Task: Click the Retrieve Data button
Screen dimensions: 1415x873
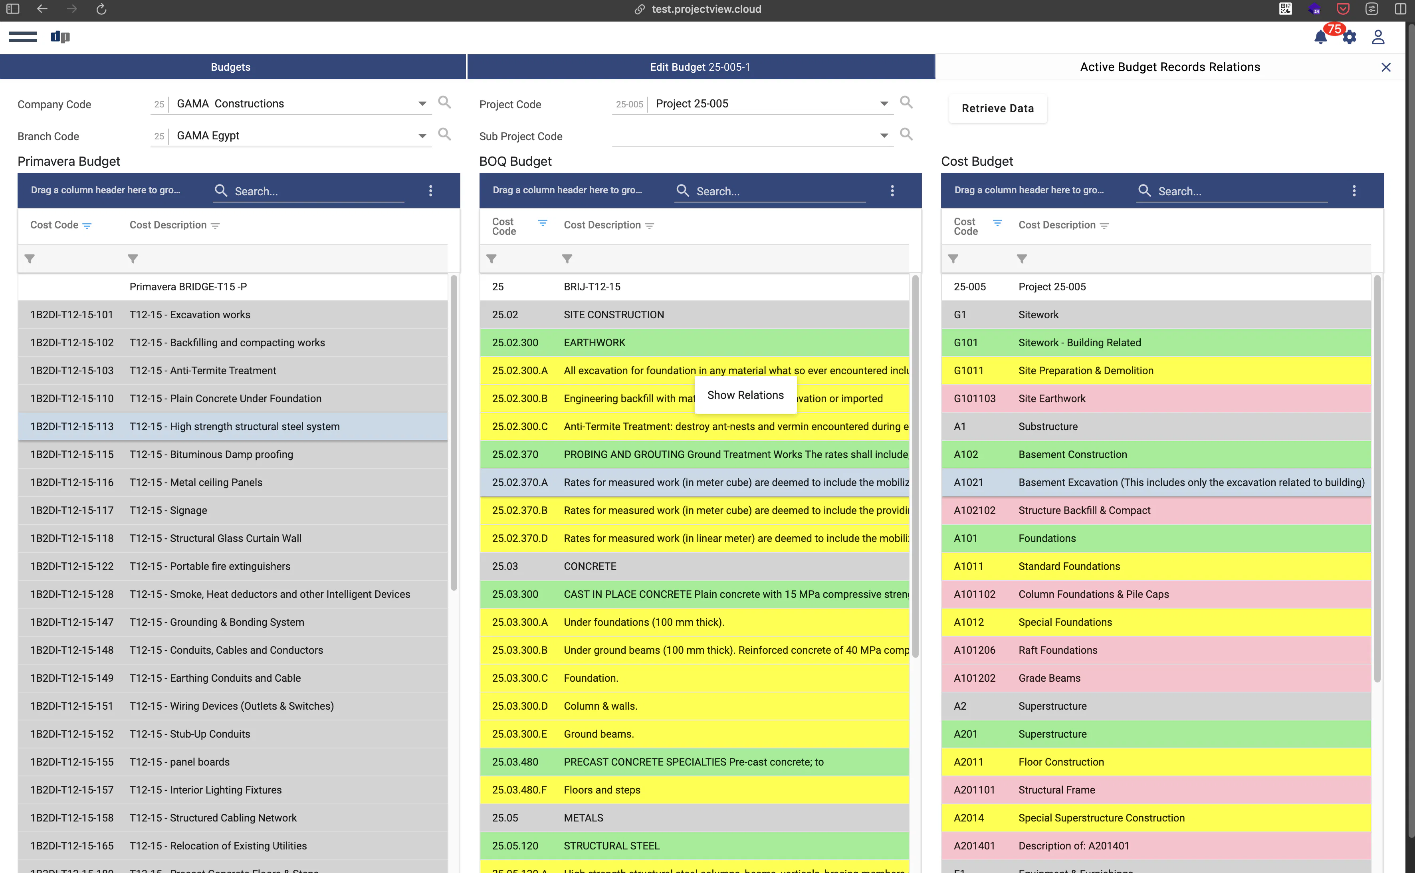Action: 997,109
